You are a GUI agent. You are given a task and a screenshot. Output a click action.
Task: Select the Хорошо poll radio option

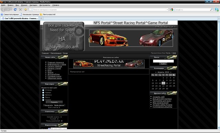pos(43,92)
